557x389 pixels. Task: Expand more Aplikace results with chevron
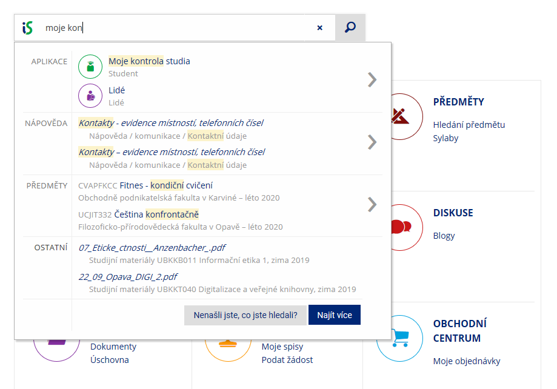tap(372, 79)
